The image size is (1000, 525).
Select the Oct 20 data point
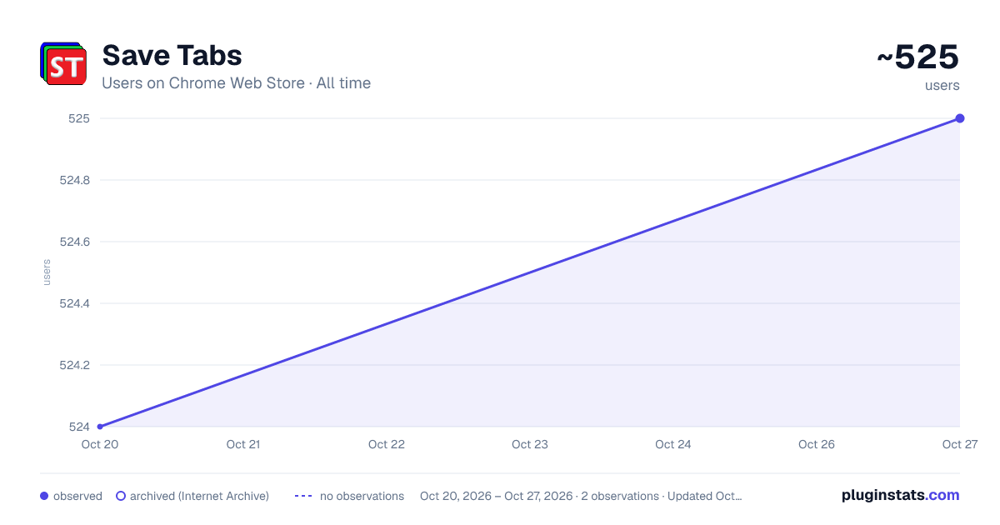(x=100, y=427)
